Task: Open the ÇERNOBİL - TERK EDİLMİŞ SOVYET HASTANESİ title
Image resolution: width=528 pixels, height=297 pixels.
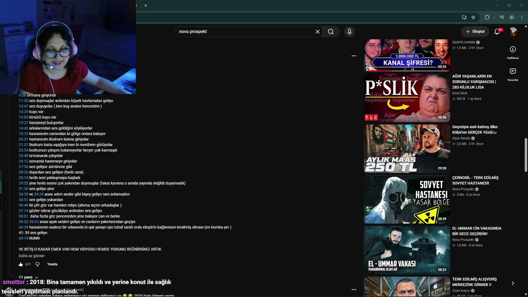Action: click(475, 180)
